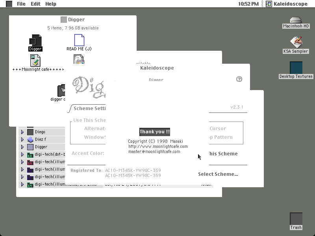315x236 pixels.
Task: Open the Help menu
Action: (x=51, y=4)
